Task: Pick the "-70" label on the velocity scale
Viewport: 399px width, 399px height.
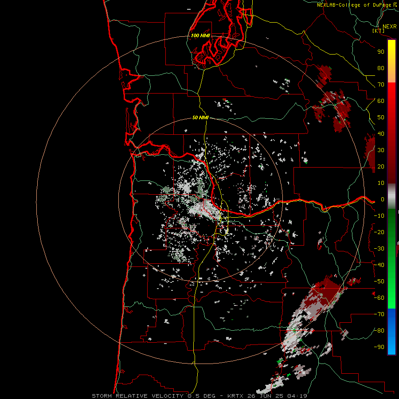Action: click(x=379, y=314)
